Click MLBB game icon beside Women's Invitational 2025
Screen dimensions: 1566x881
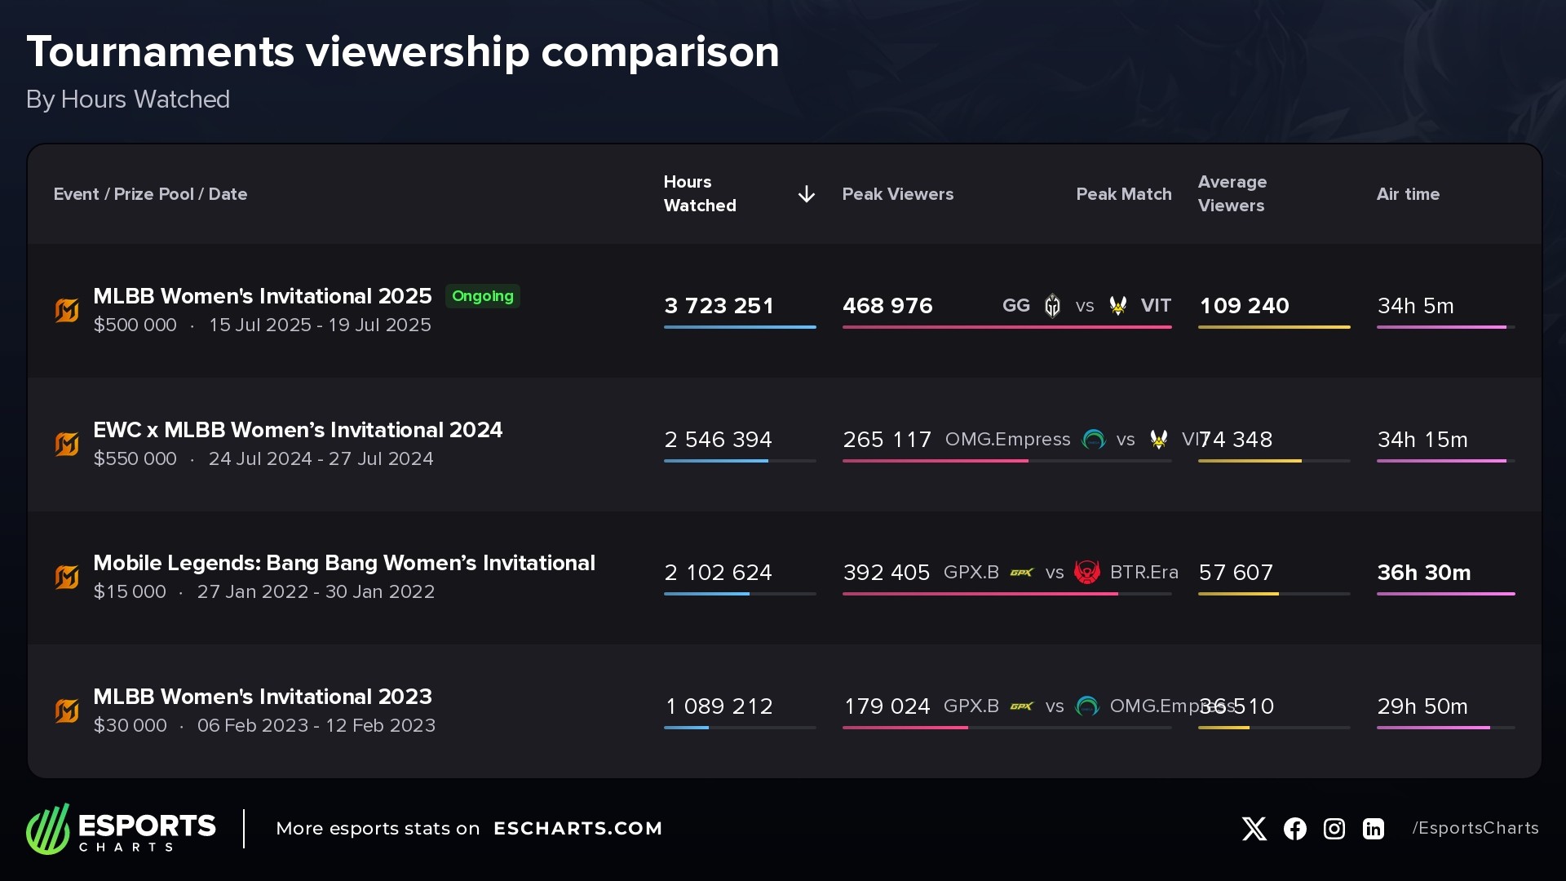coord(67,310)
